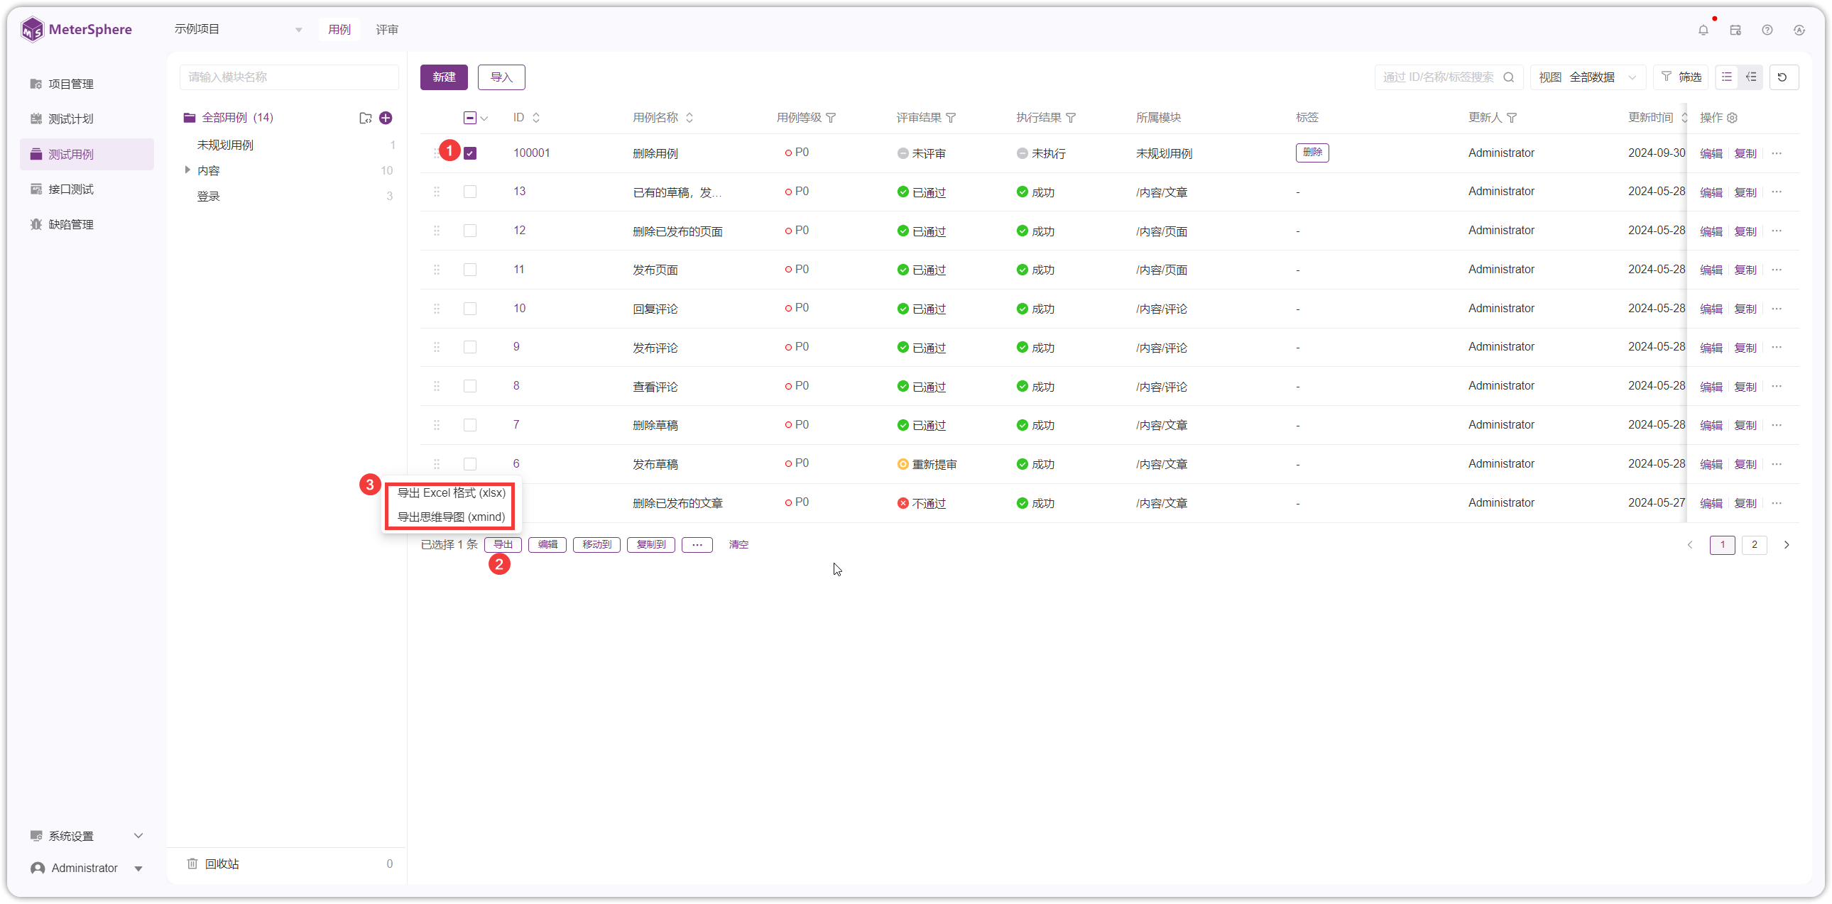Toggle the select-all header checkbox
The image size is (1832, 904).
470,118
